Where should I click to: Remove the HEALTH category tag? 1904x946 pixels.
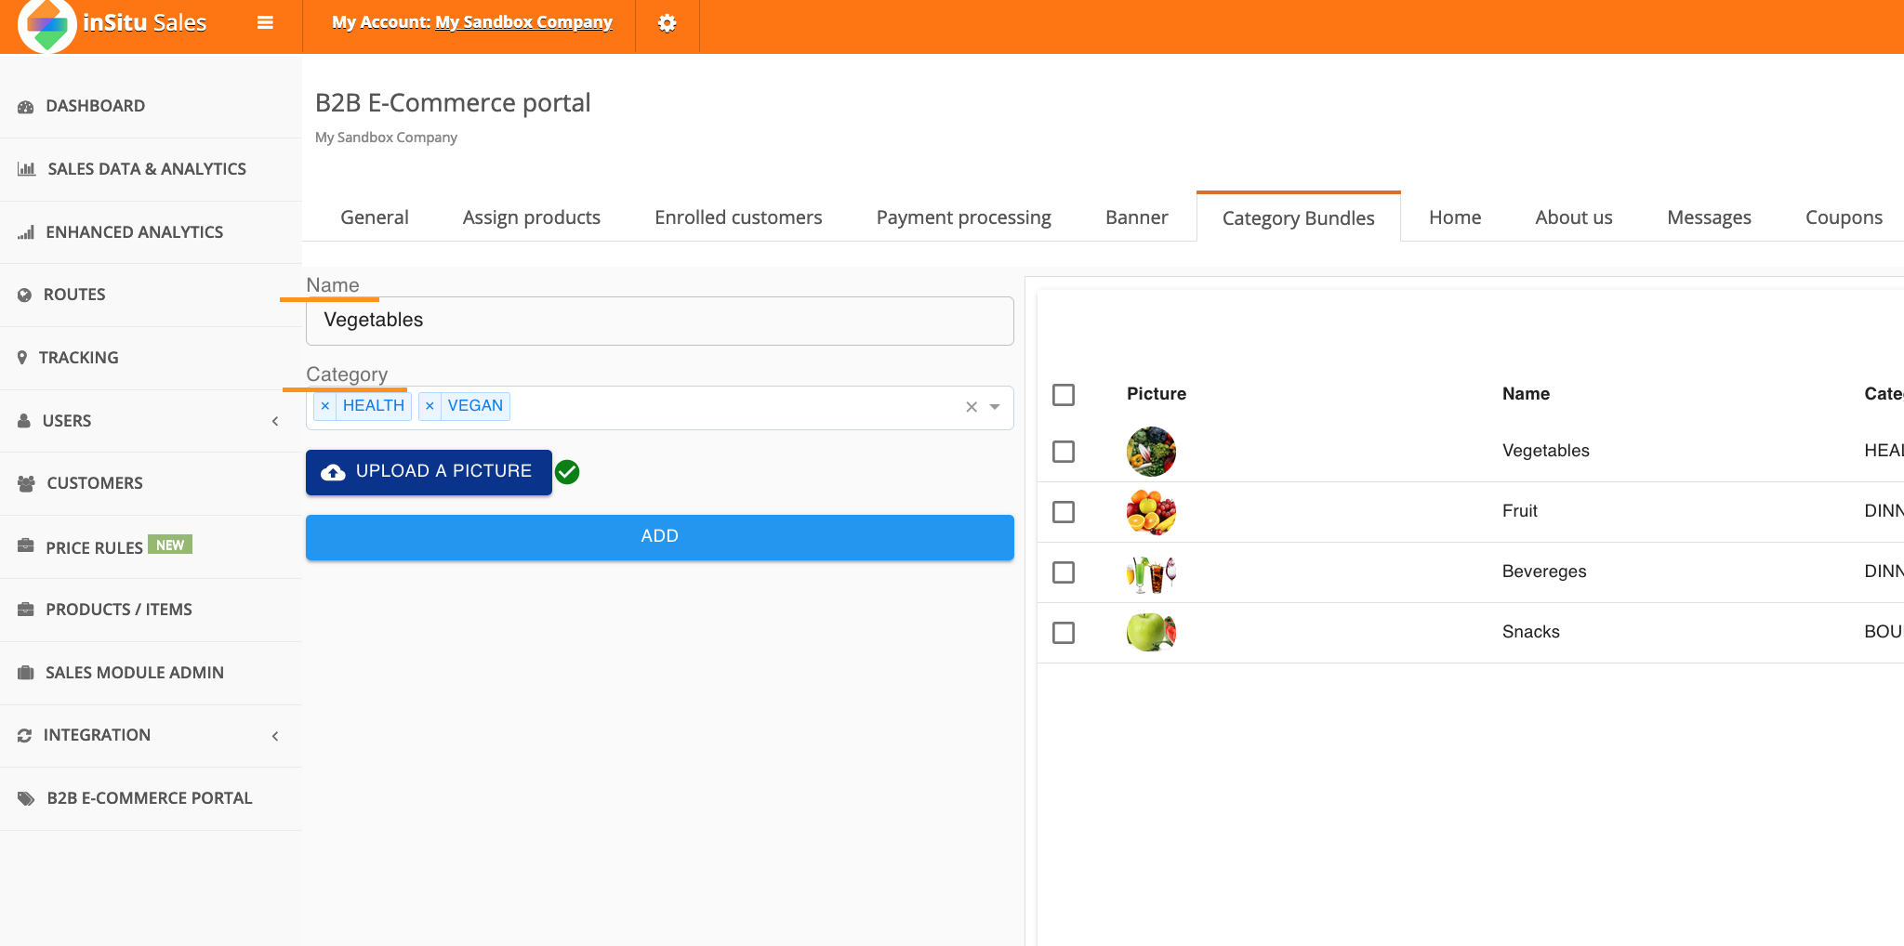(x=325, y=406)
